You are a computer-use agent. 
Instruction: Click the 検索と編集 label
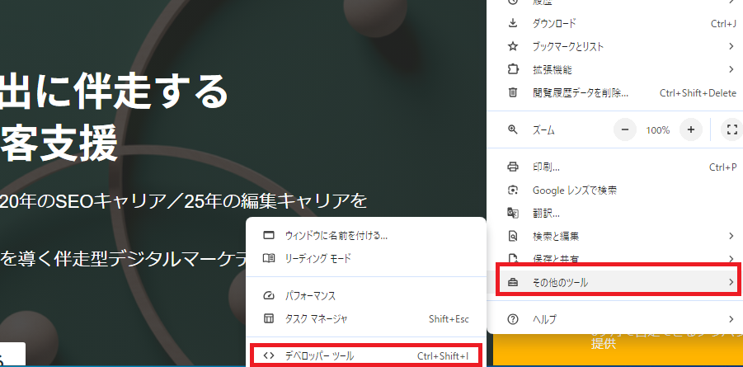pyautogui.click(x=556, y=236)
